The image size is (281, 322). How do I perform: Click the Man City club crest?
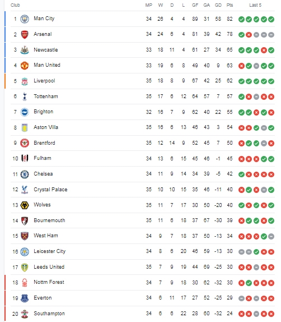click(x=25, y=19)
